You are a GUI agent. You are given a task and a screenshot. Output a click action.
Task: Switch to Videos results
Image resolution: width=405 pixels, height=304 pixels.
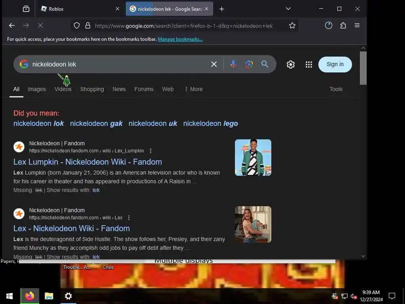pos(63,89)
